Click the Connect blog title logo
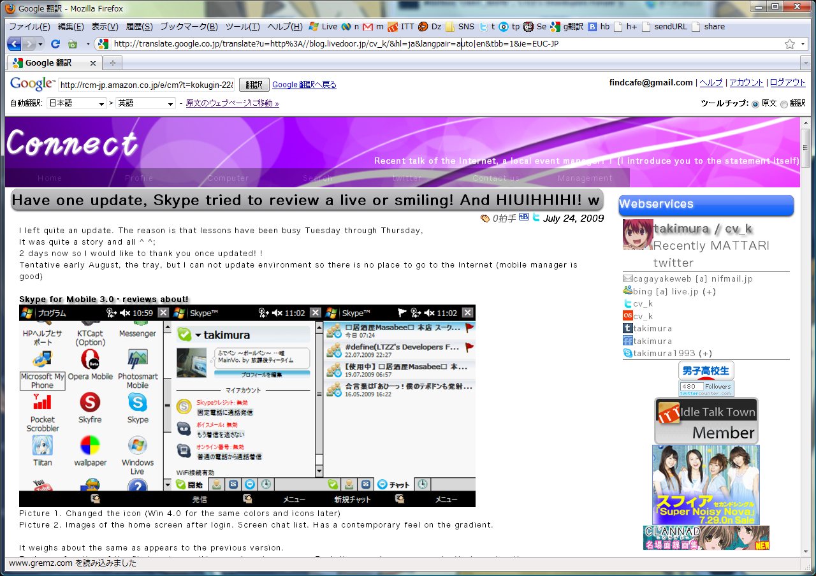The width and height of the screenshot is (816, 576). [x=72, y=143]
